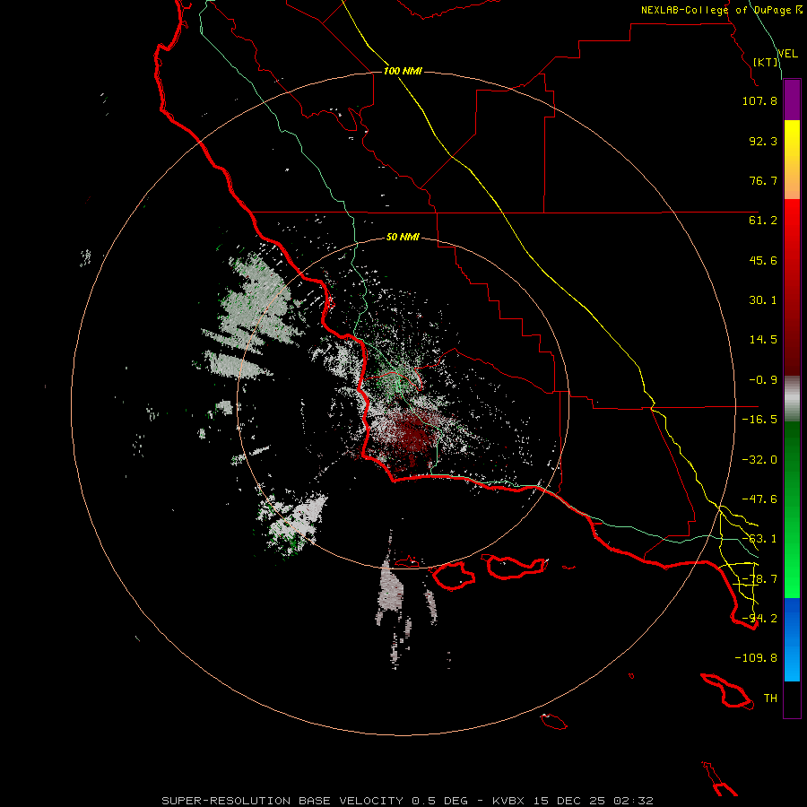This screenshot has width=807, height=807.
Task: Select the 45.6 legend value
Action: click(763, 260)
